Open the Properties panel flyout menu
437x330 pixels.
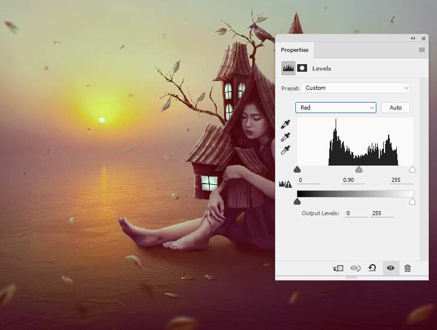422,50
